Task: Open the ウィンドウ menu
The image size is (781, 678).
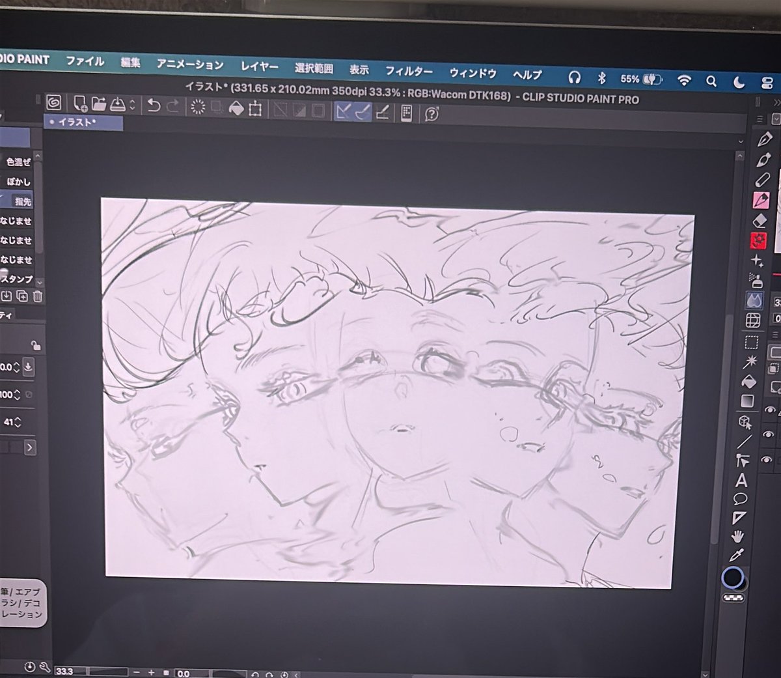Action: [473, 73]
